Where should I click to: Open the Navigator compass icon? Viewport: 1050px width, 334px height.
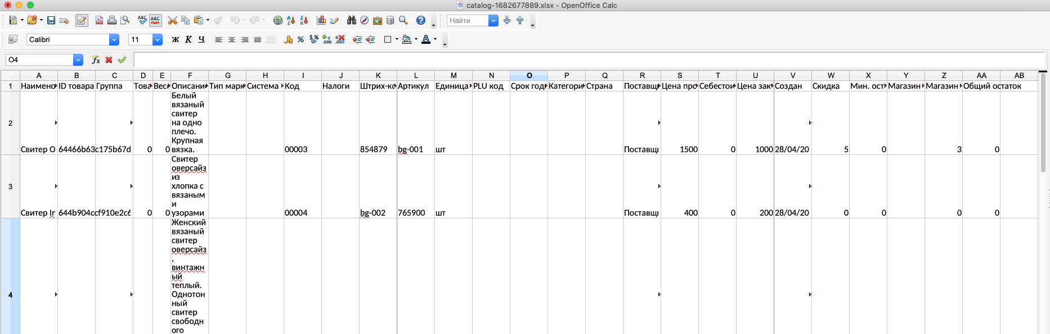[365, 21]
